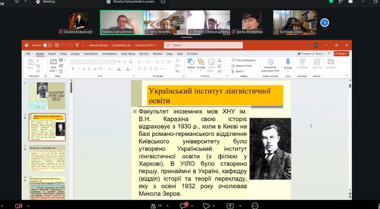Viewport: 380px width, 209px height.
Task: Open the meeting chat icon with notification
Action: (184, 206)
